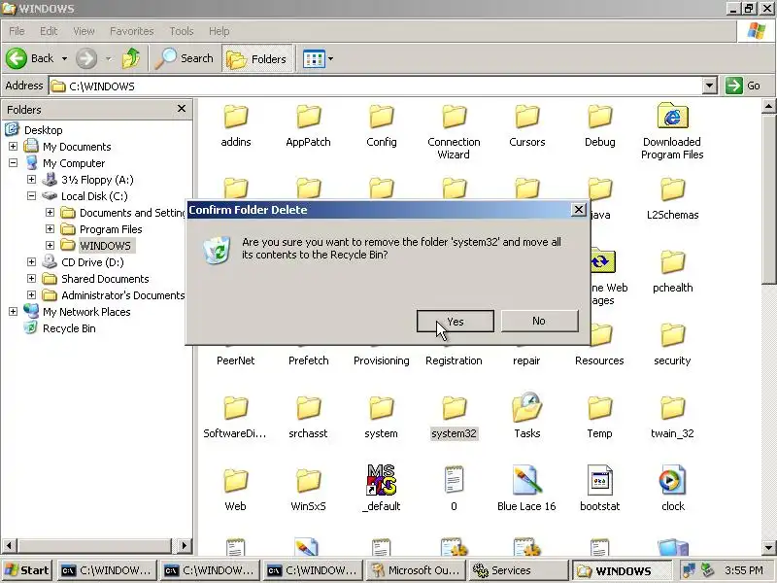The image size is (777, 583).
Task: Expand 3½ Floppy (A:) node
Action: coord(31,179)
